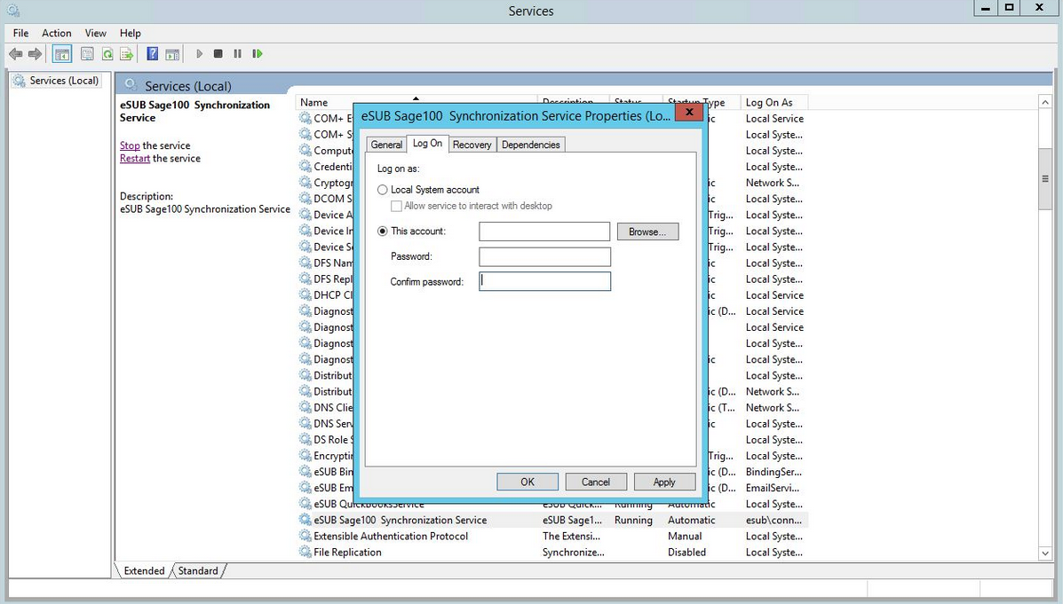Select the File Replication service row
The height and width of the screenshot is (604, 1063).
[x=551, y=552]
